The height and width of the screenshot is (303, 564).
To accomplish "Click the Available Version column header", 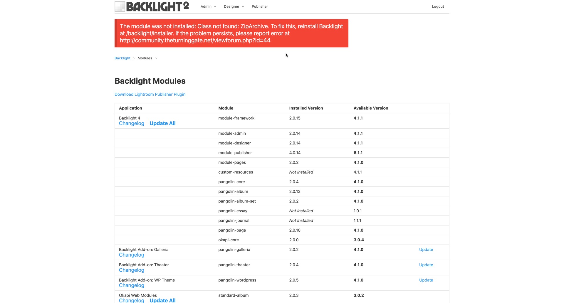I will [x=371, y=108].
